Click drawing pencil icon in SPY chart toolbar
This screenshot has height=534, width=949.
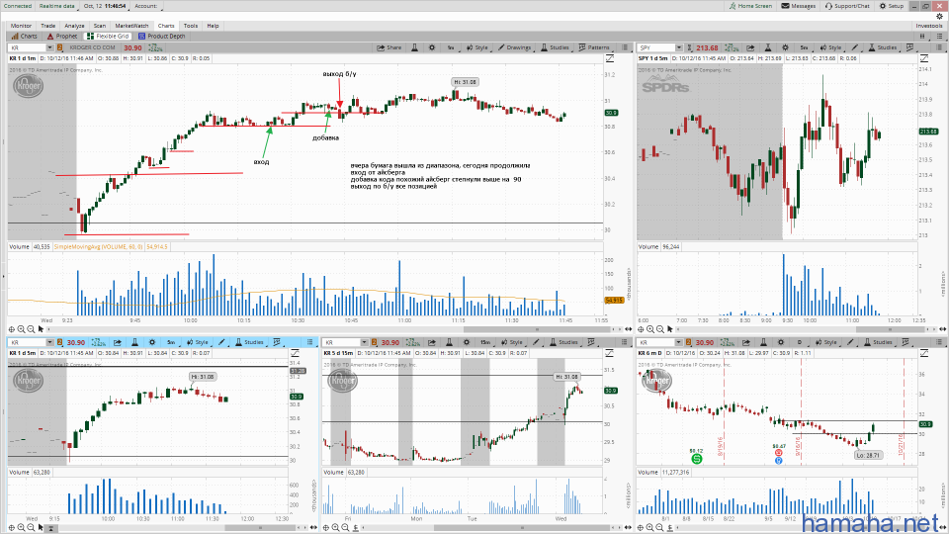854,47
